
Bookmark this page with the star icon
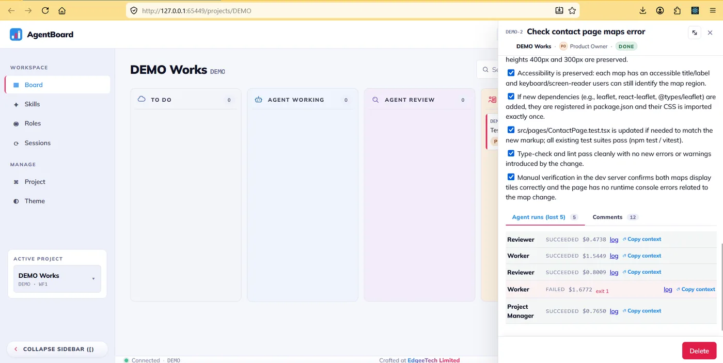coord(572,10)
